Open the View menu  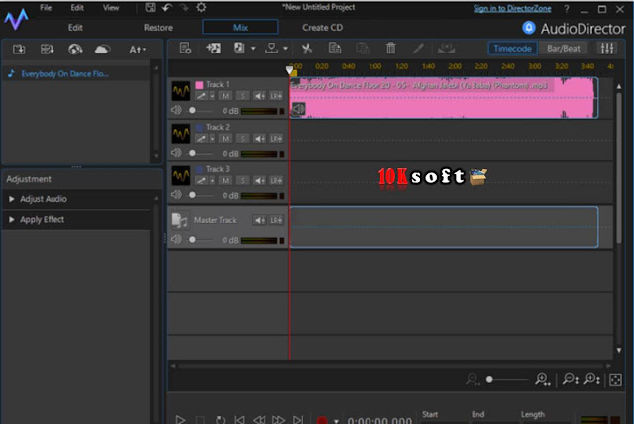click(x=111, y=8)
